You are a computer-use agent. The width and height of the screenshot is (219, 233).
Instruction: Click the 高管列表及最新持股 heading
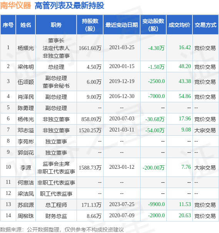point(69,6)
